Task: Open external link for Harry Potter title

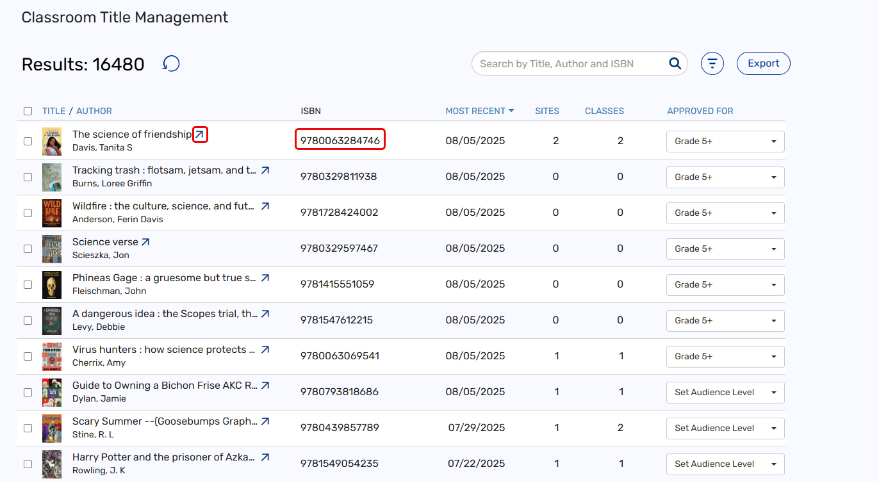Action: [x=265, y=457]
